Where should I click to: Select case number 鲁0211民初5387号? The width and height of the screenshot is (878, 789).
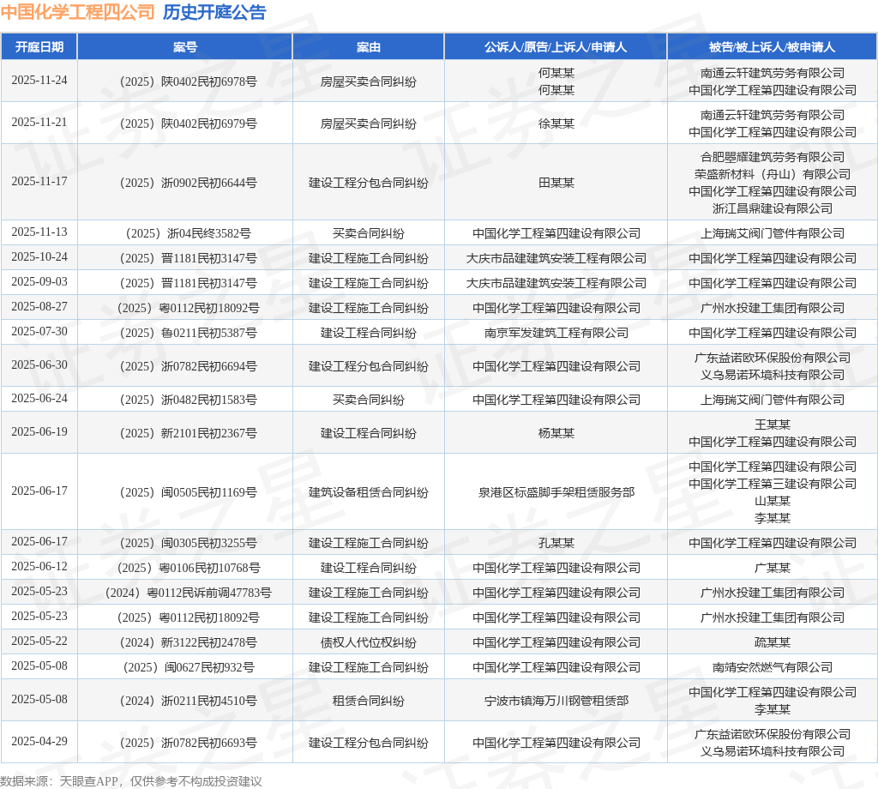(188, 334)
